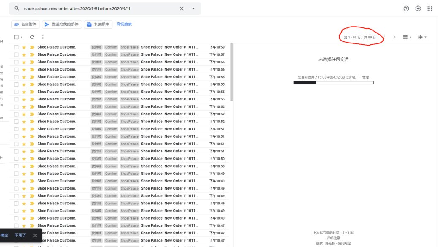
Task: Open the three-dot more options menu
Action: 43,37
